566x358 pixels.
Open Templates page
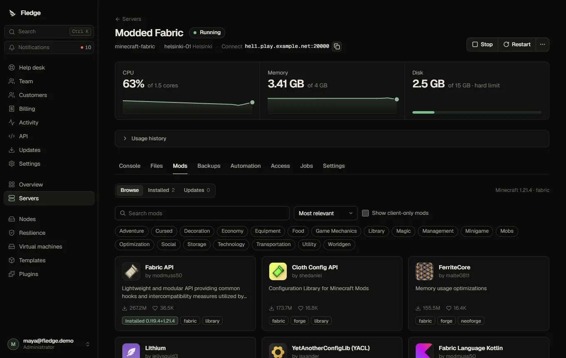click(49, 260)
